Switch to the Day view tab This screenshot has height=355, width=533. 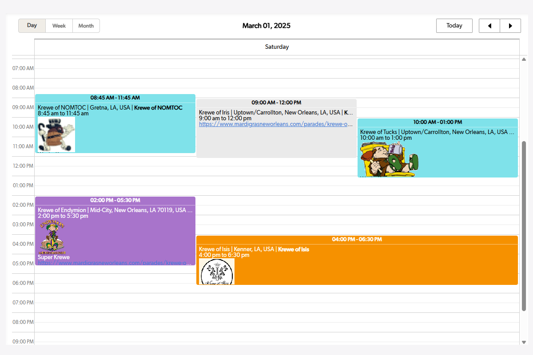(x=32, y=26)
